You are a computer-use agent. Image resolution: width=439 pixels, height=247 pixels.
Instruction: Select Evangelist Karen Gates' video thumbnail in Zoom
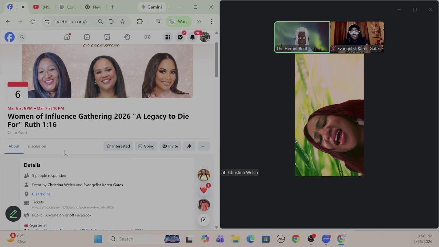pos(357,37)
